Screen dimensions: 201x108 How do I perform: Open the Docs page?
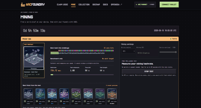[x=105, y=4]
